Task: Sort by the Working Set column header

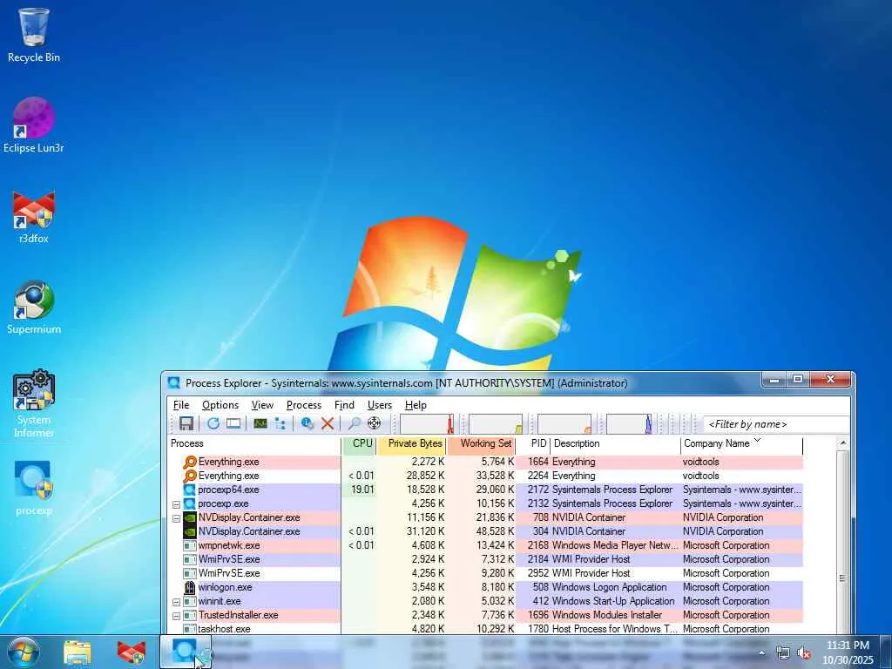Action: 481,443
